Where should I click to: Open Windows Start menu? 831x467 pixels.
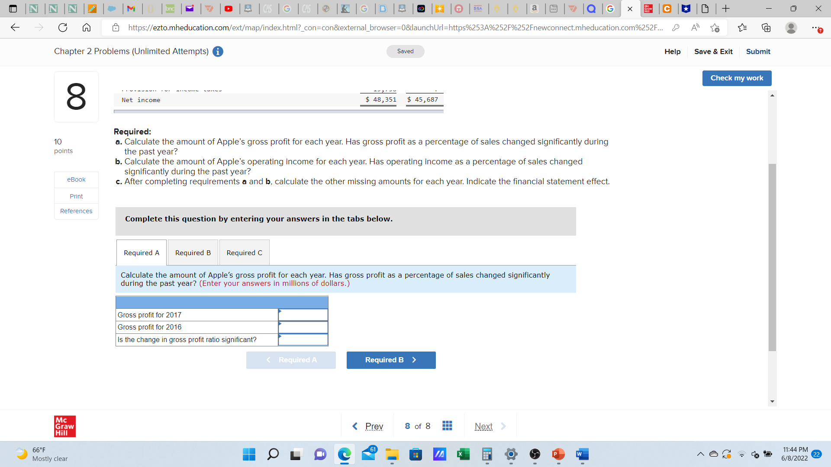point(249,454)
